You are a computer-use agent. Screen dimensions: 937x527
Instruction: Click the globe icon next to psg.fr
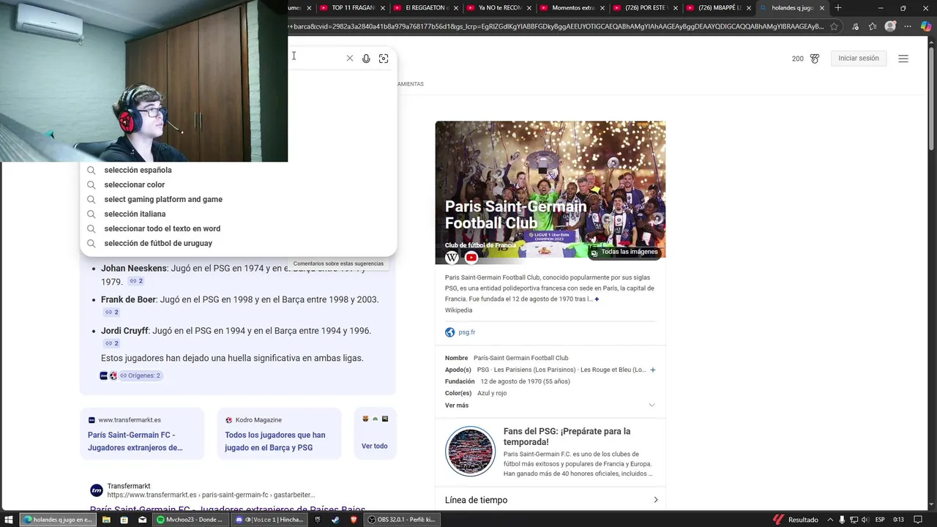(450, 332)
